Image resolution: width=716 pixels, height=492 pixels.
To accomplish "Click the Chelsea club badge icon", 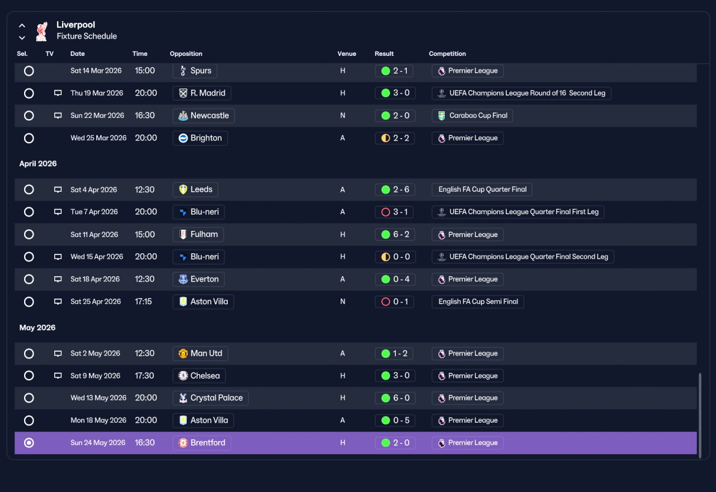I will pos(183,376).
